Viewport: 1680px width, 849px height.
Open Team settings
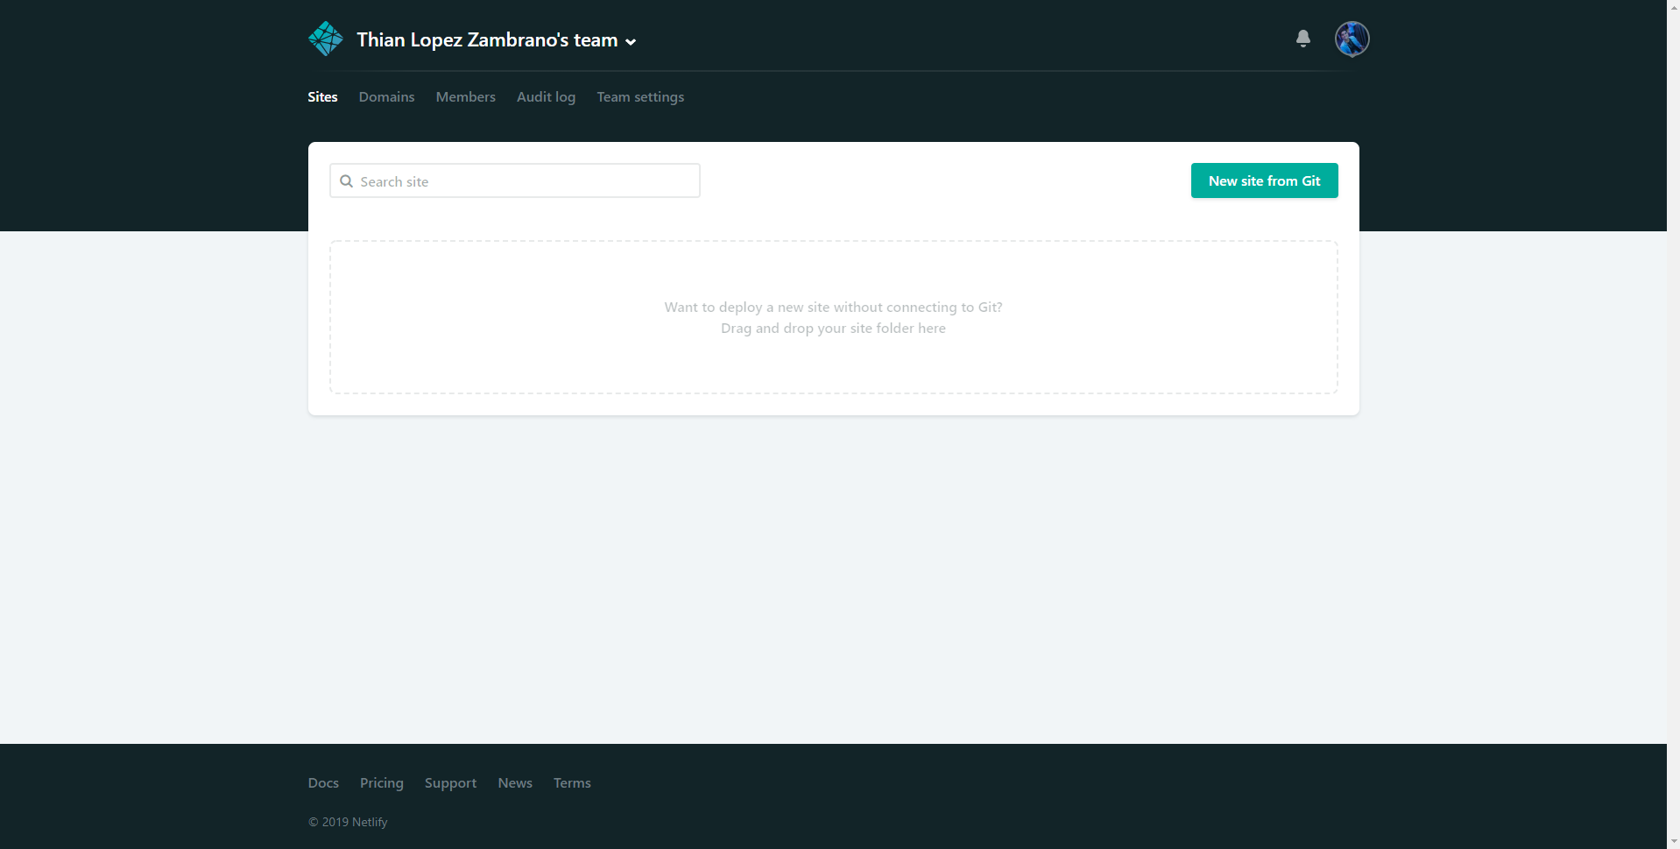pos(640,96)
